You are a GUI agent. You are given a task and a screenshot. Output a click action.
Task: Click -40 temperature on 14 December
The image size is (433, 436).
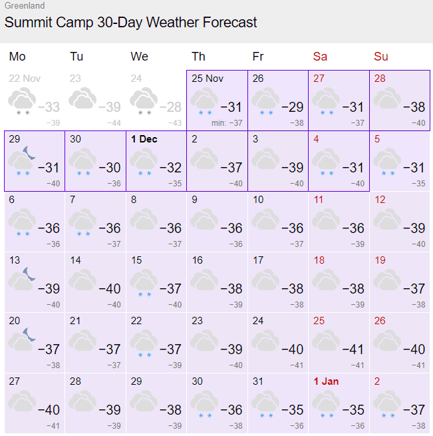click(x=110, y=289)
